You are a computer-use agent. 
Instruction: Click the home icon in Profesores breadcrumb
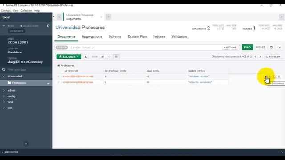pyautogui.click(x=58, y=65)
